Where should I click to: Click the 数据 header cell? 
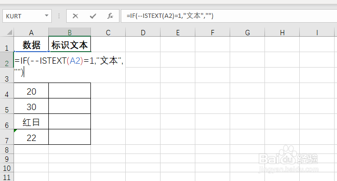(31, 44)
